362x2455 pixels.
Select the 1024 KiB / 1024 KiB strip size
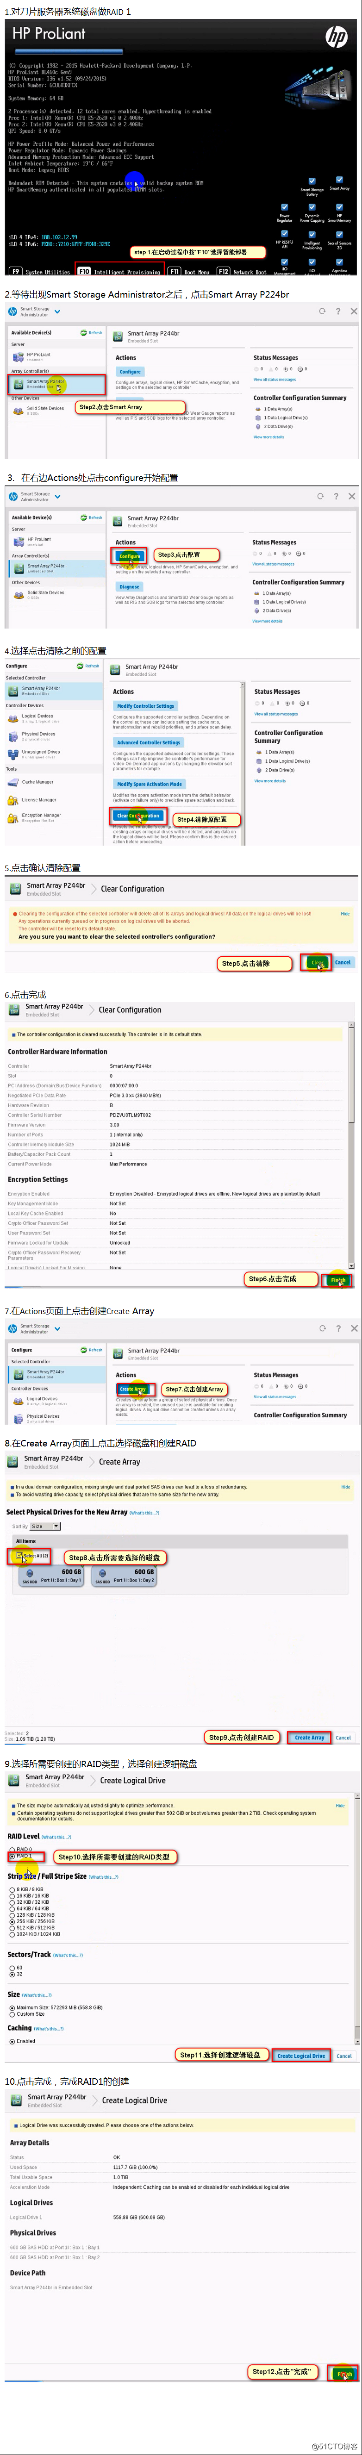[12, 1934]
